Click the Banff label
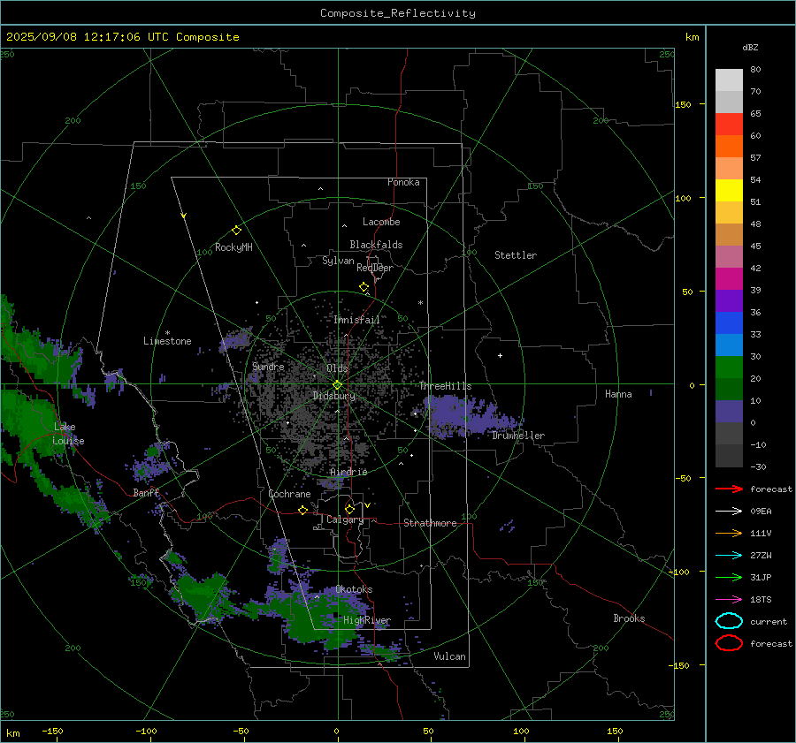Image resolution: width=796 pixels, height=743 pixels. 146,492
